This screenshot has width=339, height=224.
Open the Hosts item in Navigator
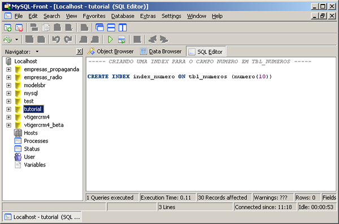(31, 133)
